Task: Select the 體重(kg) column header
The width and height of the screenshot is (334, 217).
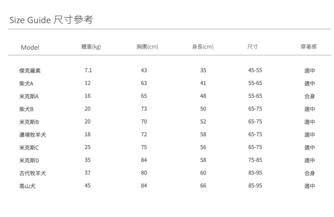Action: click(x=91, y=47)
